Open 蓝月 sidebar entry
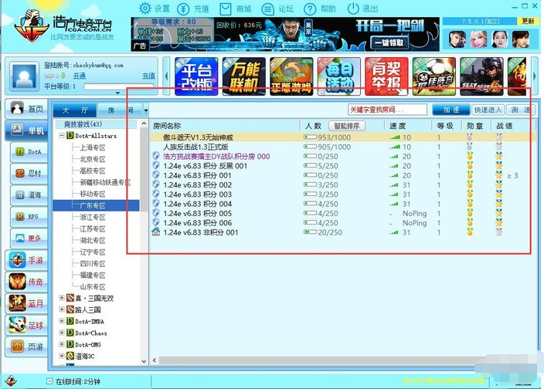 [x=27, y=303]
